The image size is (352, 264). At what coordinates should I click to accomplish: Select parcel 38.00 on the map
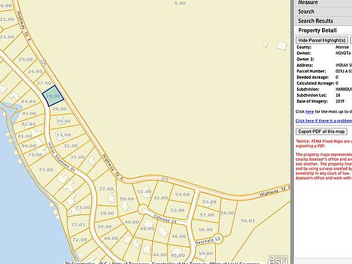point(107,213)
